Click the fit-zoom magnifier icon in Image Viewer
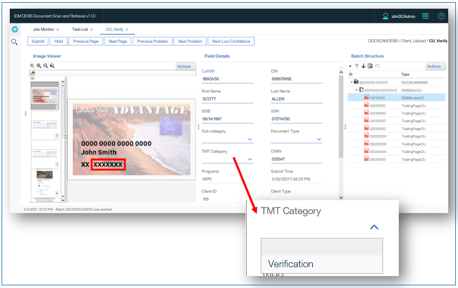Viewport: 458px width, 288px height. coord(52,66)
